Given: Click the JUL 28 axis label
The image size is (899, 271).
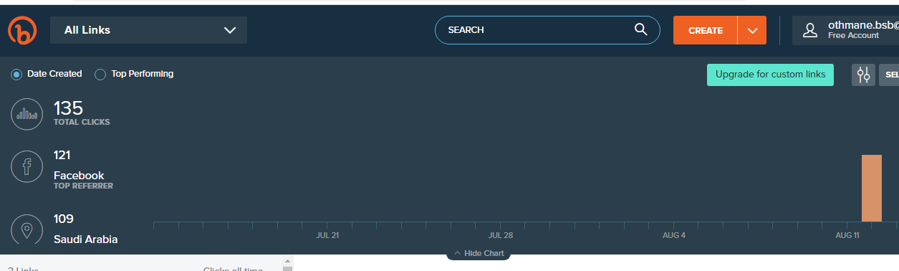Looking at the screenshot, I should 501,235.
